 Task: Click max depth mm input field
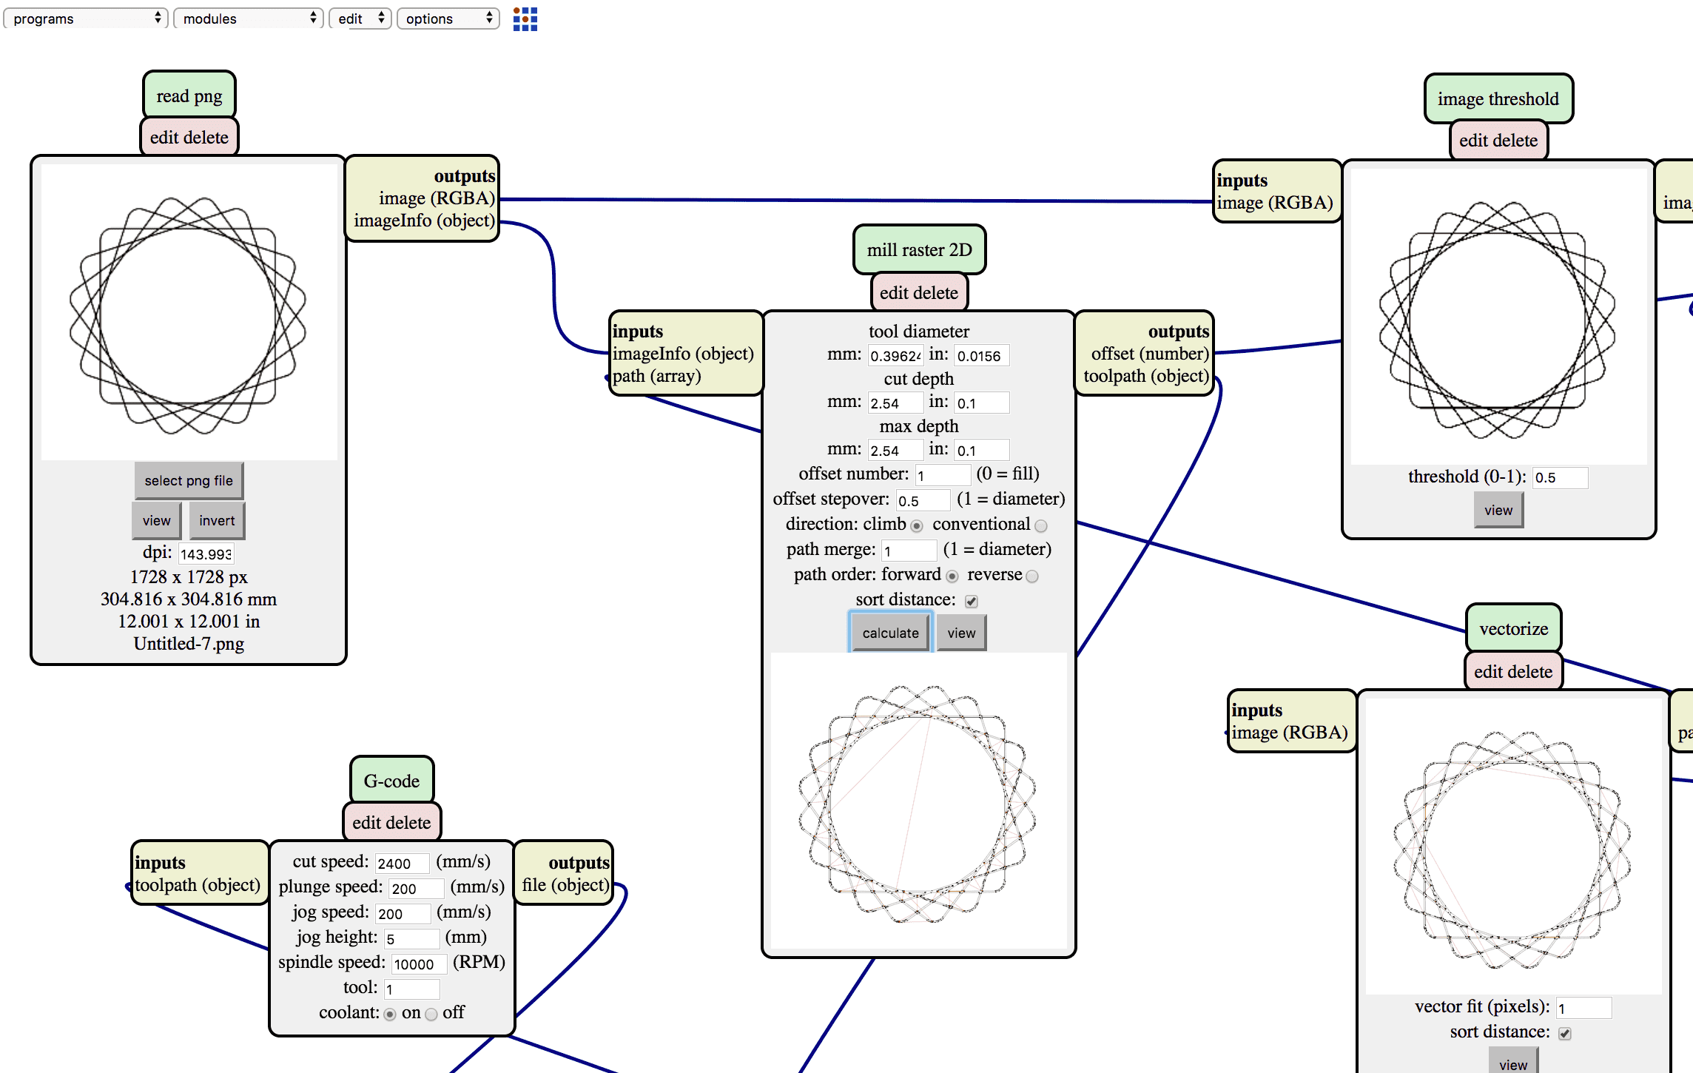coord(895,451)
